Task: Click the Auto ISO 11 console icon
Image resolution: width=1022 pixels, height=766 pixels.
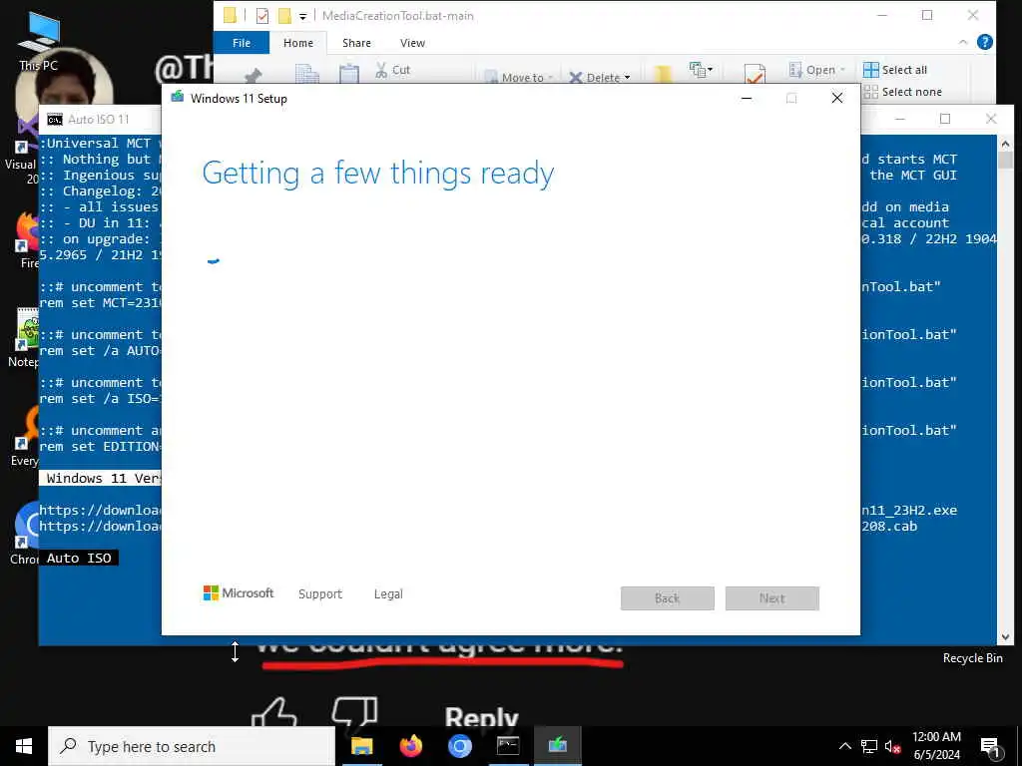Action: point(55,120)
